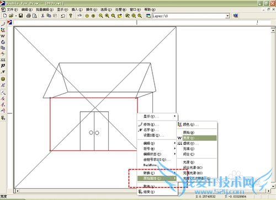Screen dimensions: 276x200
Task: Expand the dropdown arrow beside Open icon
Action: (x=16, y=16)
